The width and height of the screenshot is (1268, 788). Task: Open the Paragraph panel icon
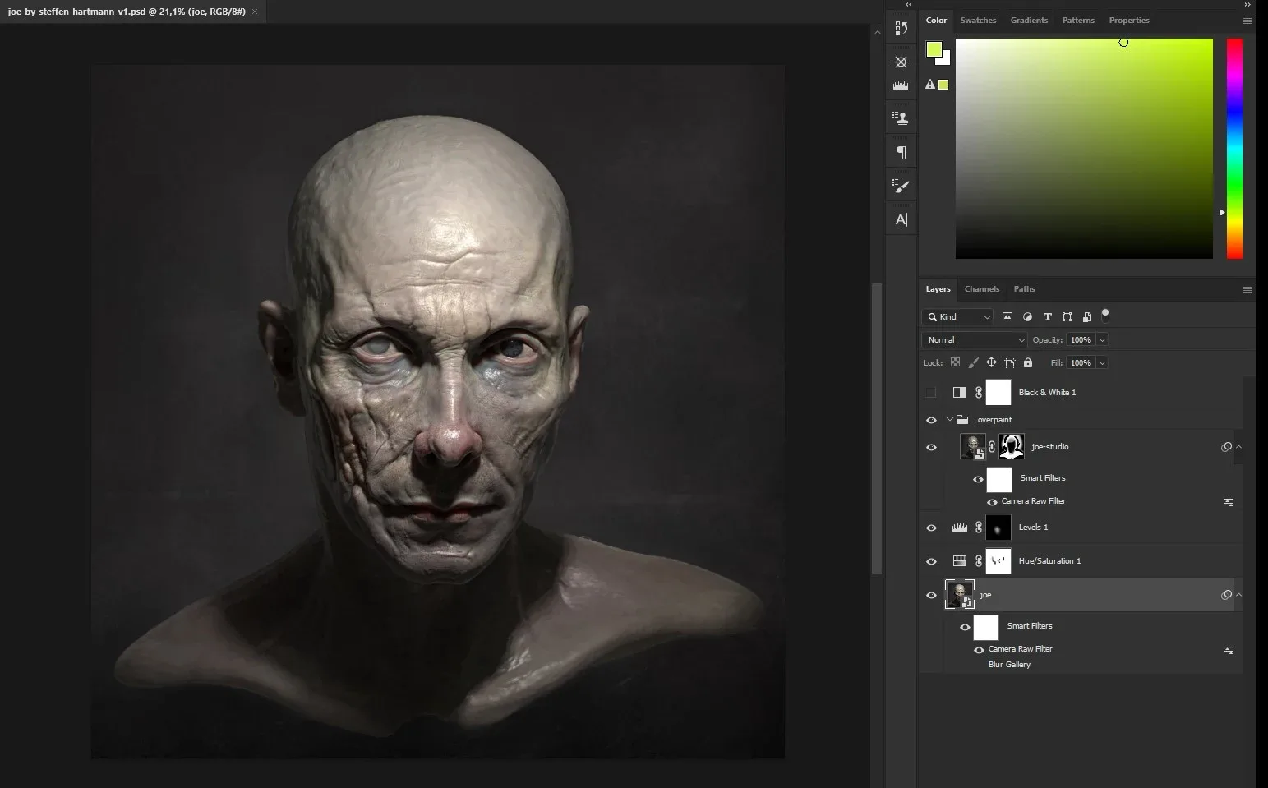point(901,152)
